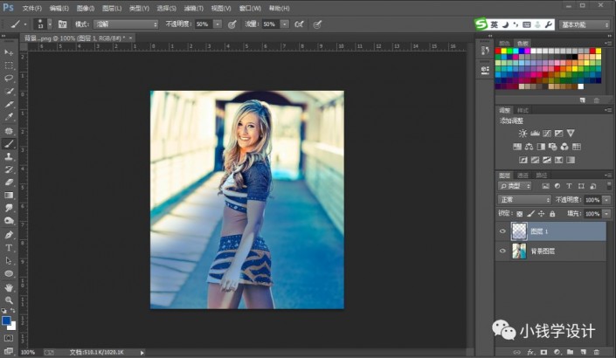Select the Pen tool
Image resolution: width=616 pixels, height=358 pixels.
pyautogui.click(x=9, y=235)
